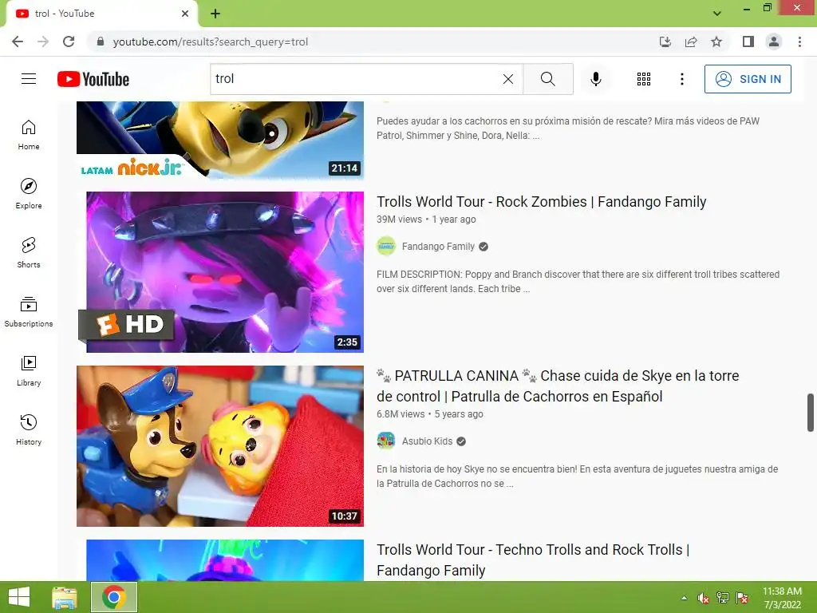
Task: Click the install app icon in address bar
Action: tap(665, 42)
